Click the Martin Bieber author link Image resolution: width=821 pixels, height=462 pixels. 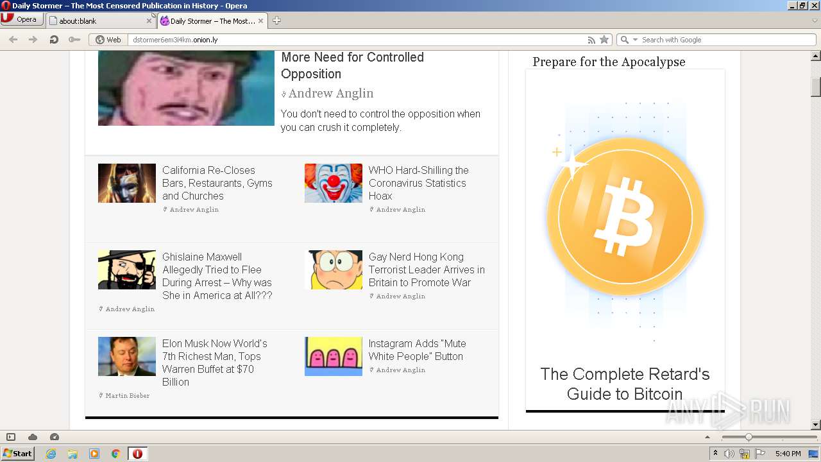(127, 396)
